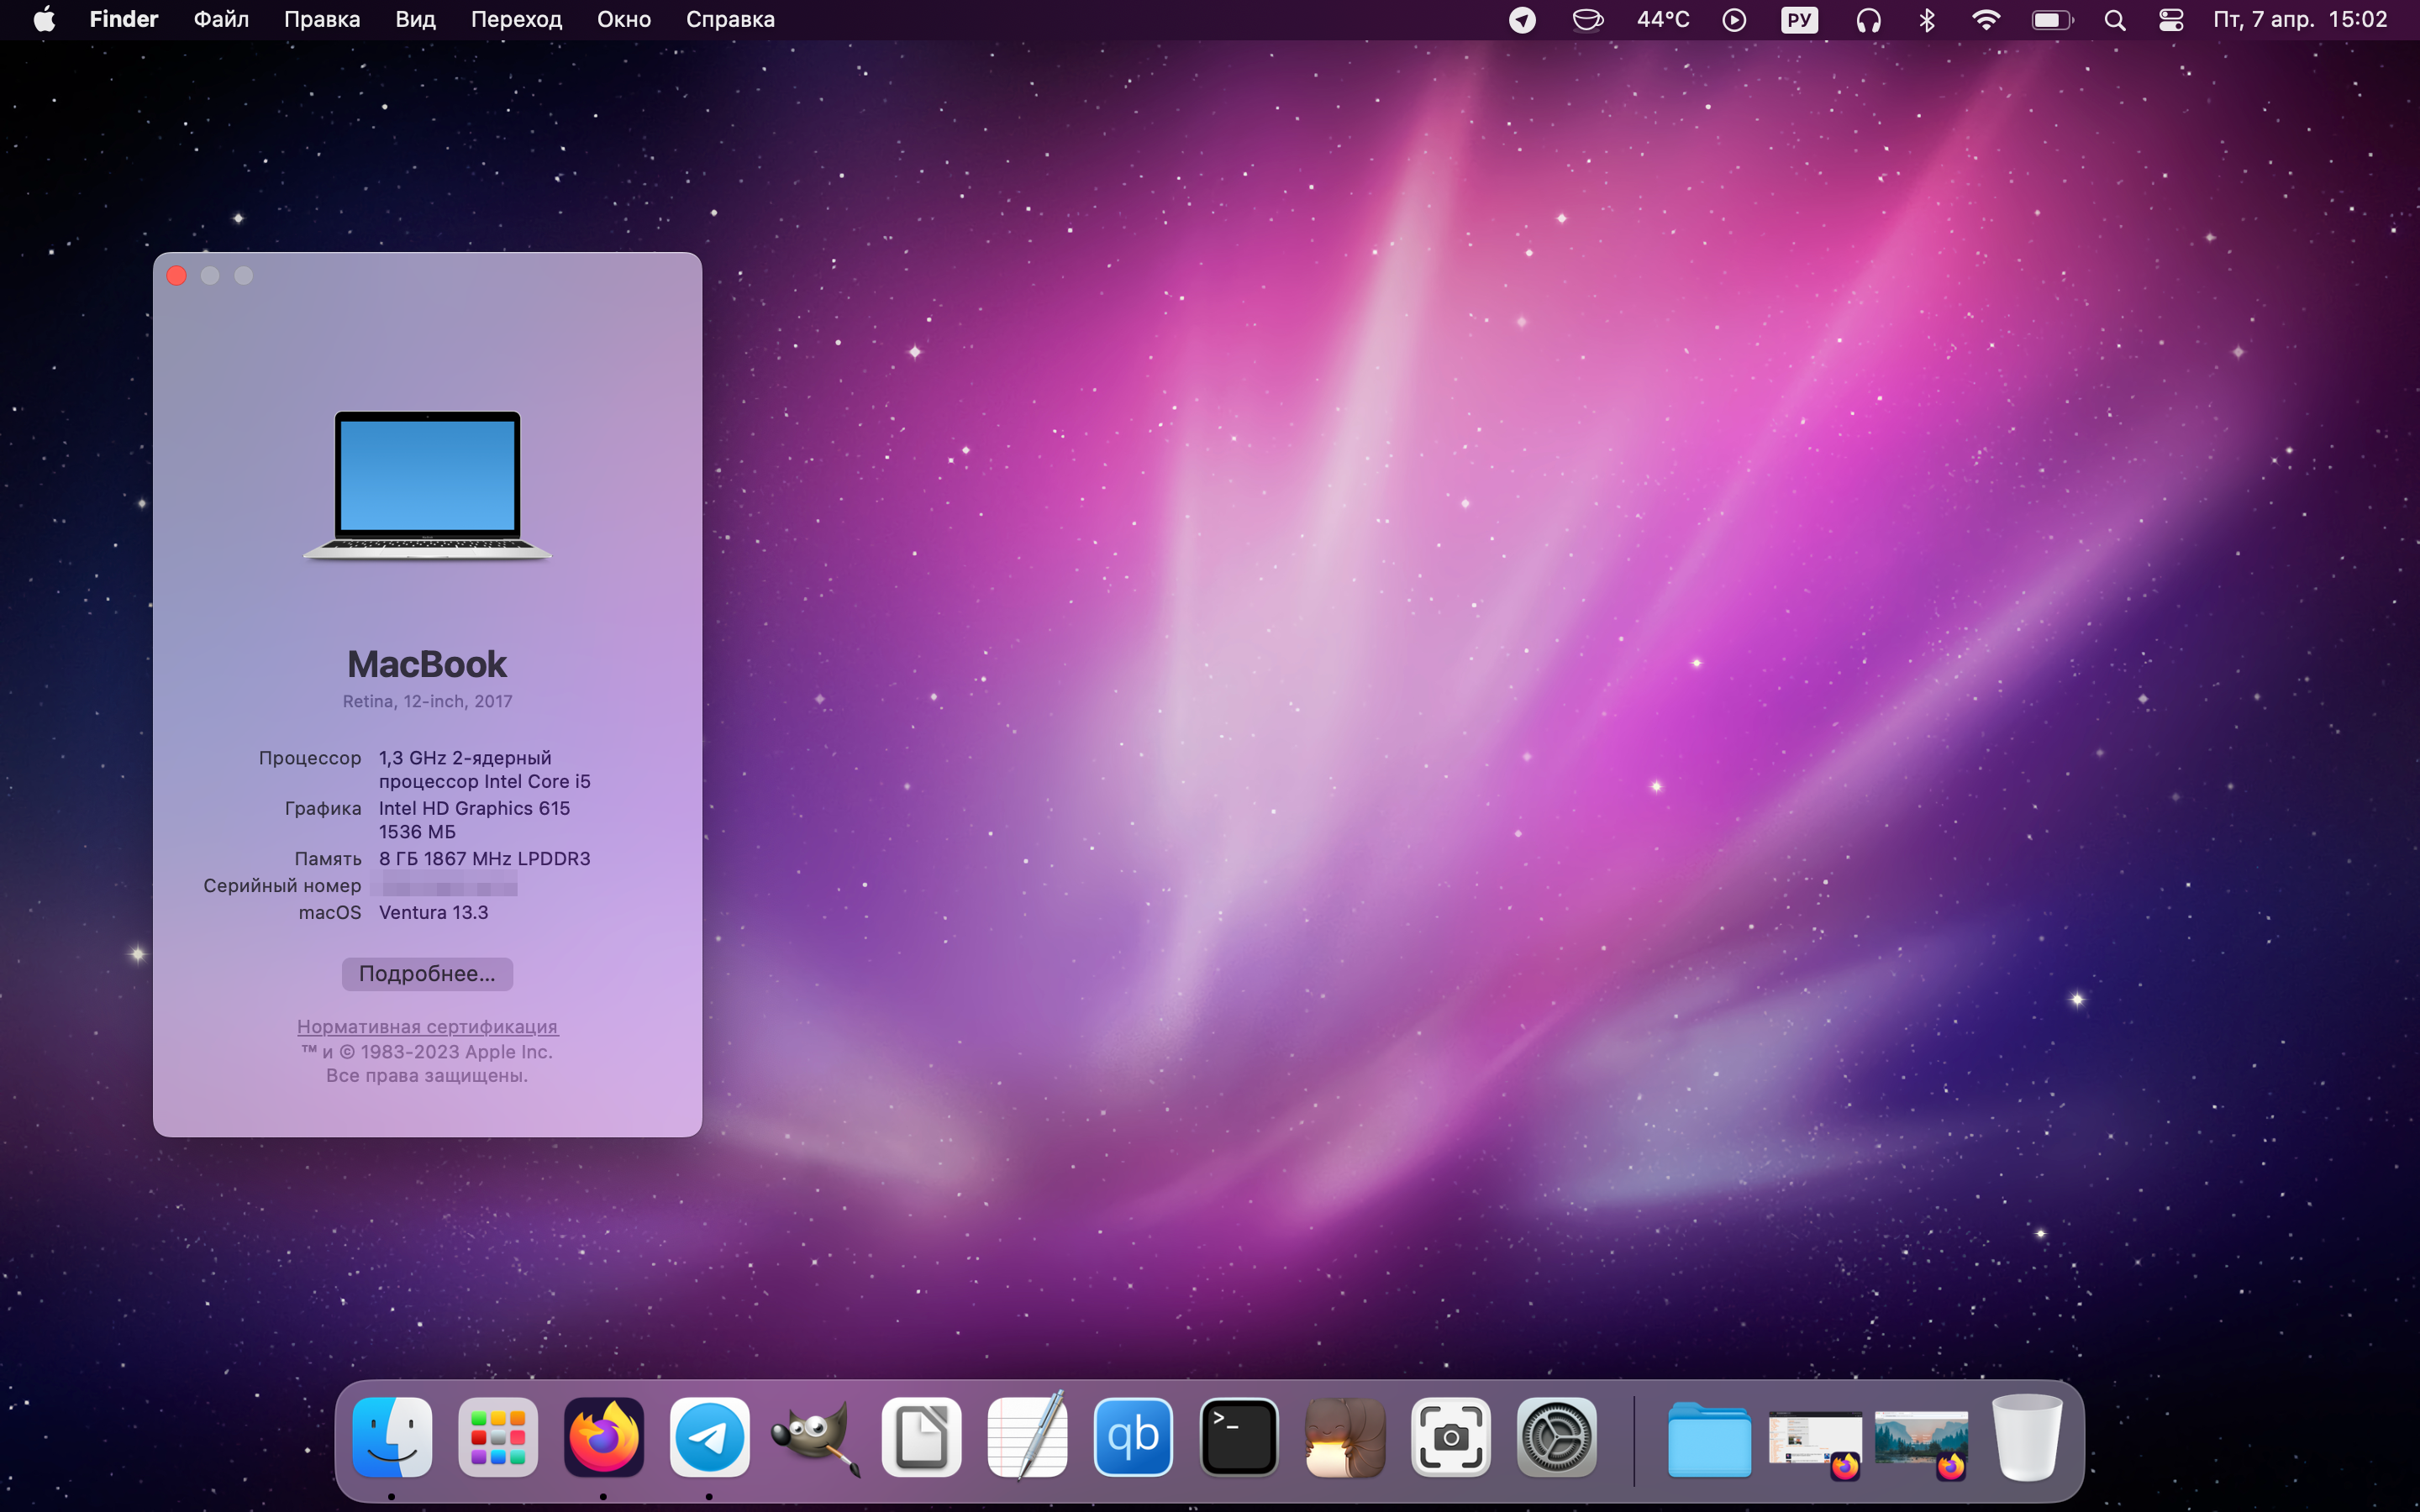
Task: Open the Справка menu
Action: pos(730,19)
